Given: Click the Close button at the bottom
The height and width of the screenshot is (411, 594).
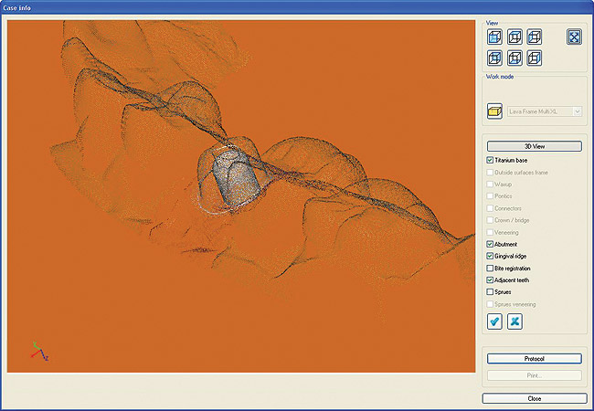Looking at the screenshot, I should [x=534, y=399].
